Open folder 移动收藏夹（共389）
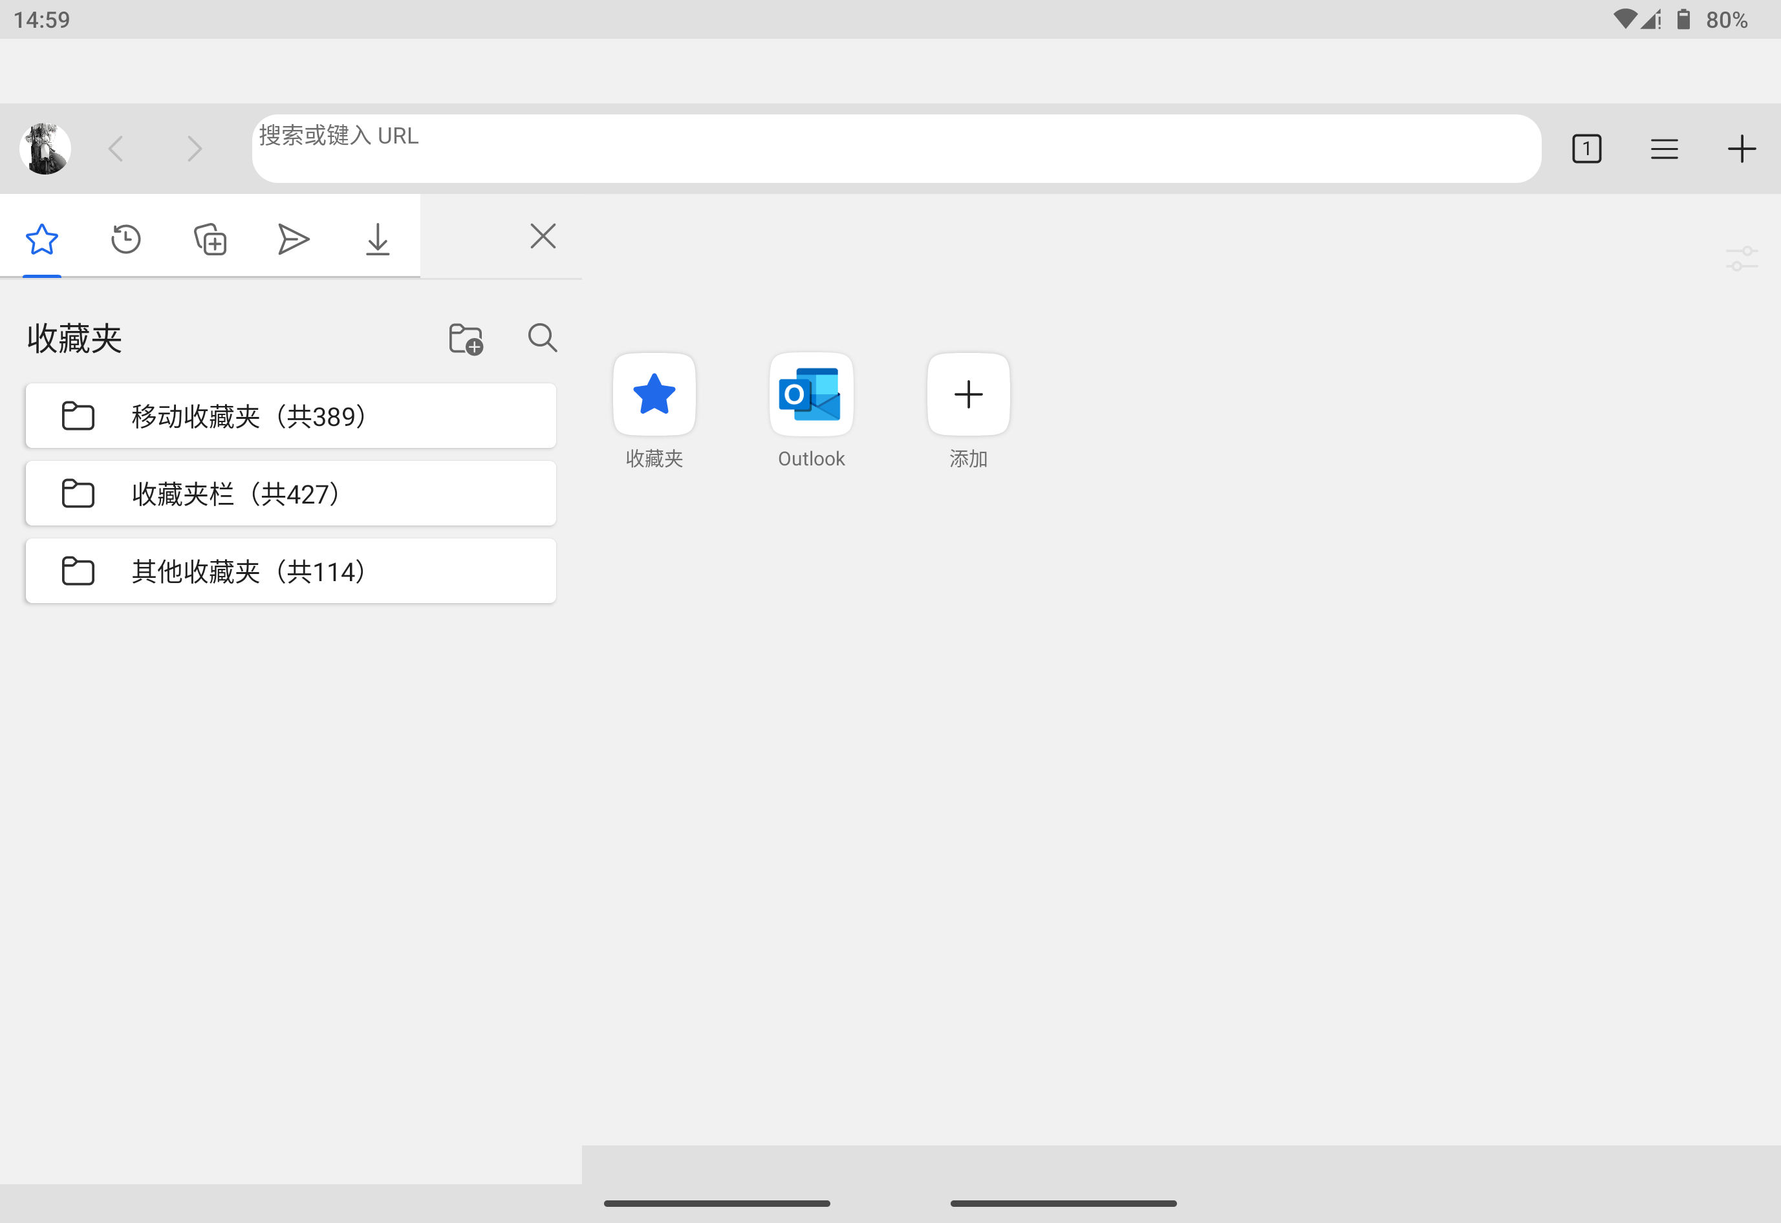Image resolution: width=1781 pixels, height=1223 pixels. click(x=290, y=416)
